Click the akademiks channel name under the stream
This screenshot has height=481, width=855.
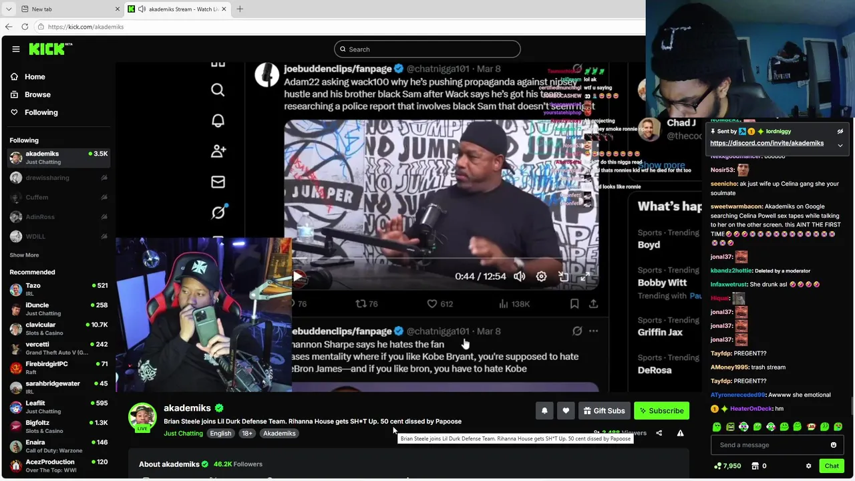click(187, 408)
